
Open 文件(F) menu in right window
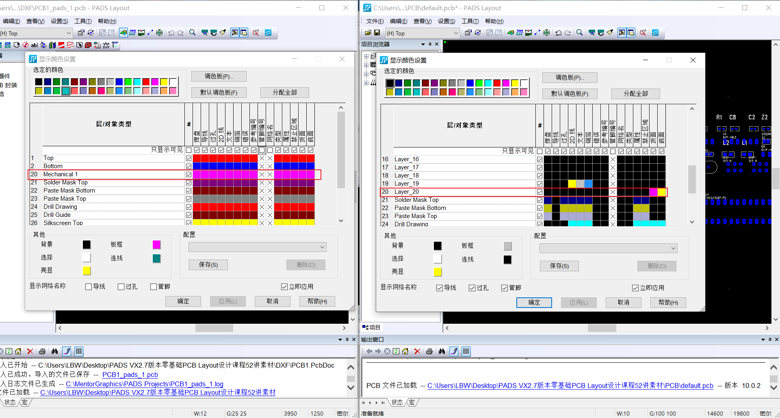tap(375, 21)
